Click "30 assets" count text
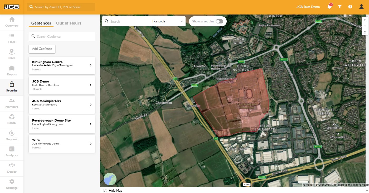369x193 pixels. (x=37, y=89)
